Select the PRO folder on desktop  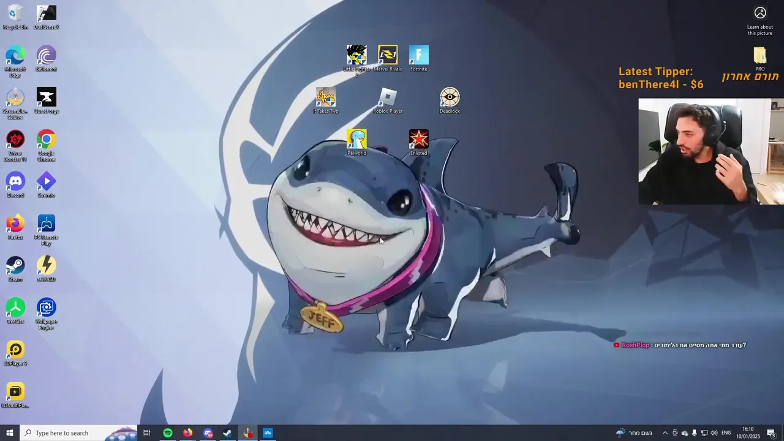coord(760,59)
